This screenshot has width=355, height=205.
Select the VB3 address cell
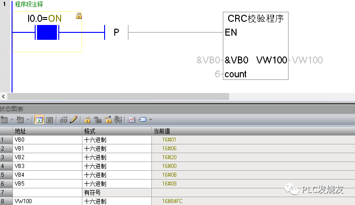[x=47, y=166]
